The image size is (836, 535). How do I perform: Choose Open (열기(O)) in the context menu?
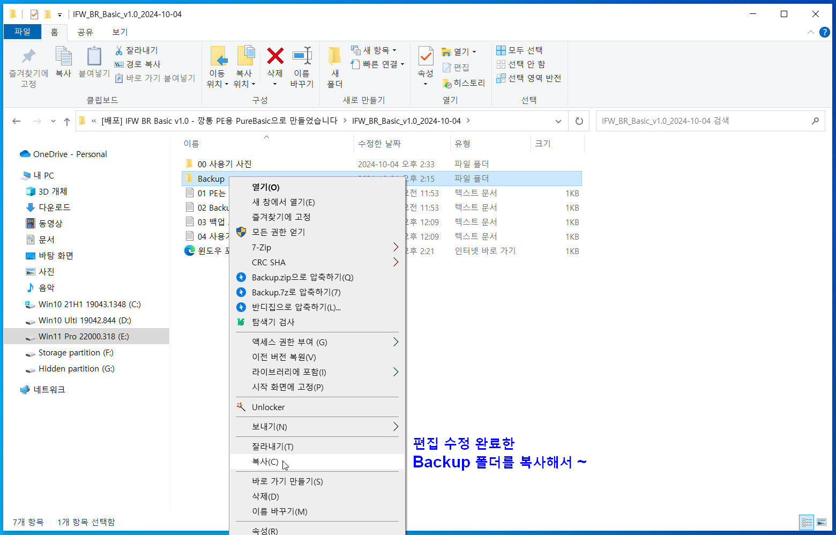pyautogui.click(x=317, y=187)
